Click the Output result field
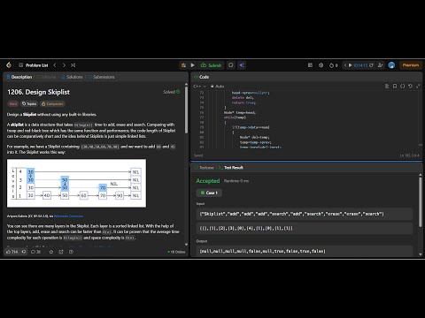Image resolution: width=425 pixels, height=318 pixels. (x=305, y=251)
